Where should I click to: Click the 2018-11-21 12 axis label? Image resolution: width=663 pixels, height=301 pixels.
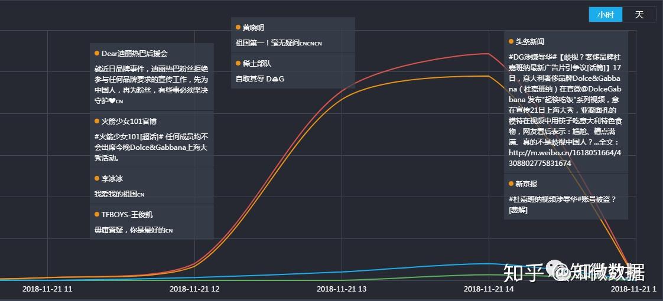coord(194,289)
